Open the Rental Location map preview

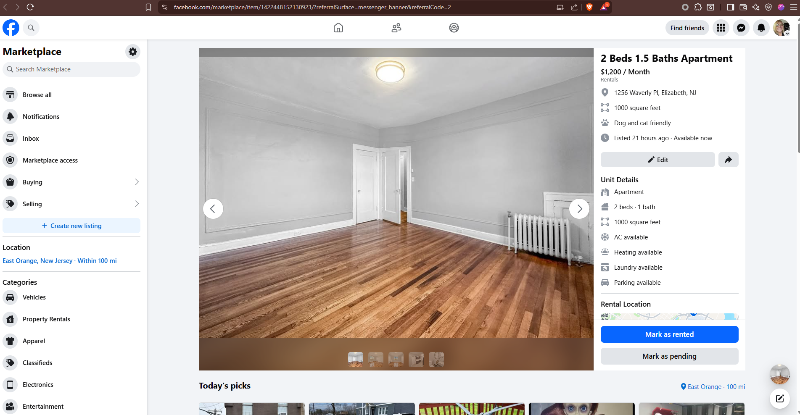point(670,316)
